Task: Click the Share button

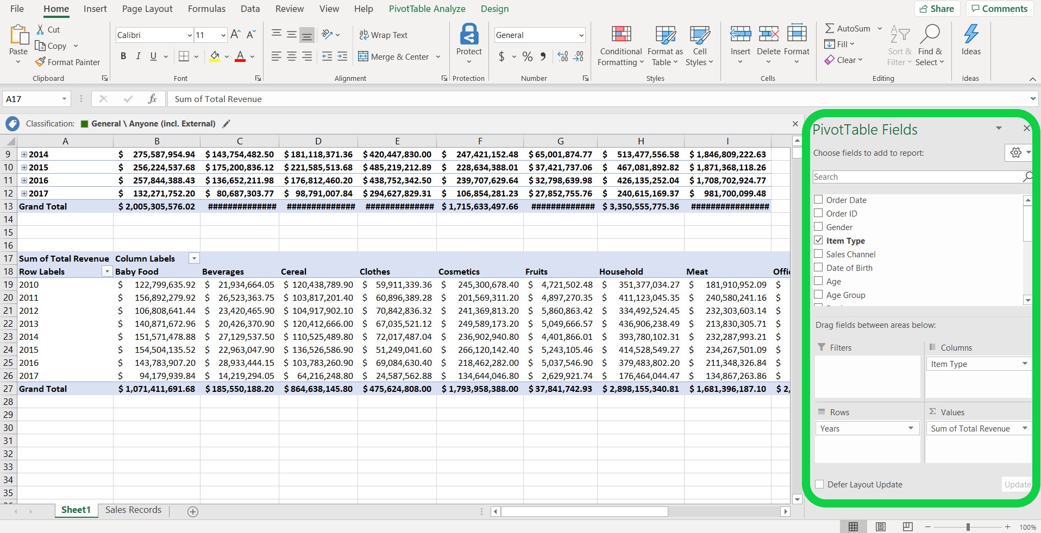Action: (937, 8)
